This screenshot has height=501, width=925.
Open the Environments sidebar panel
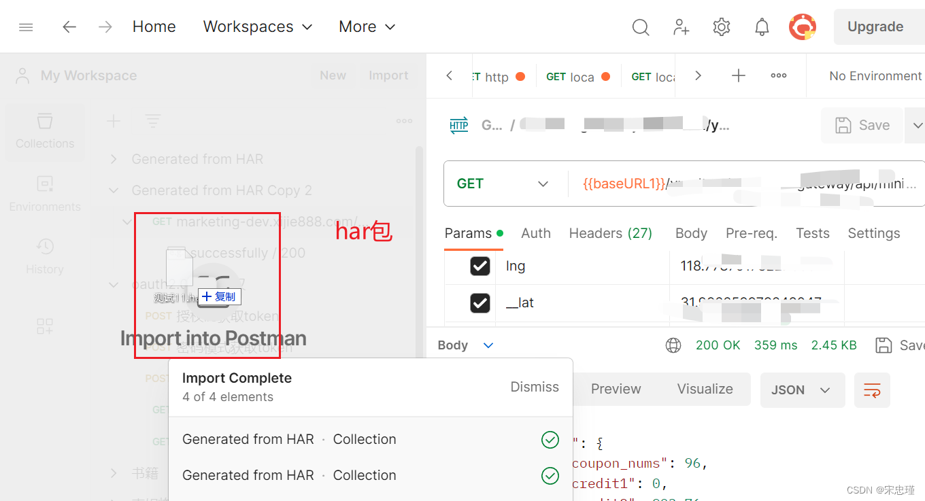pyautogui.click(x=45, y=194)
